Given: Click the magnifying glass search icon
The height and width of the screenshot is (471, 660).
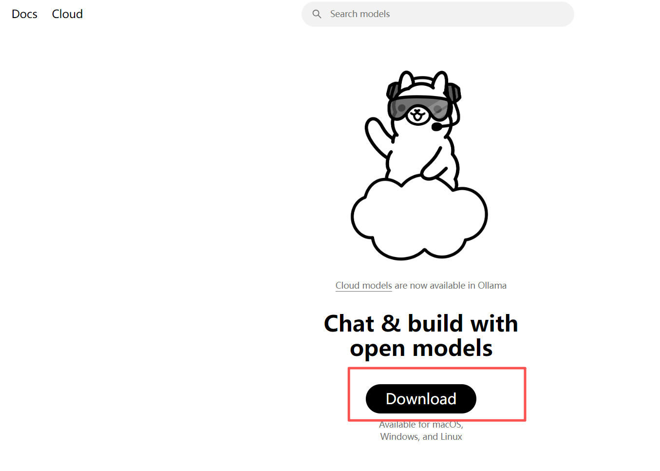Looking at the screenshot, I should (x=317, y=14).
